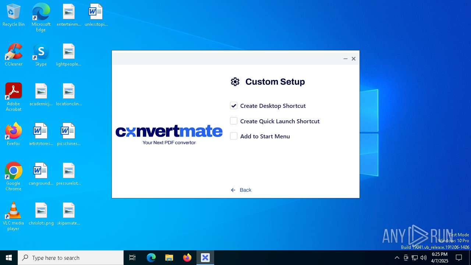Click the Custom Setup gear icon
This screenshot has height=265, width=471.
pos(235,82)
